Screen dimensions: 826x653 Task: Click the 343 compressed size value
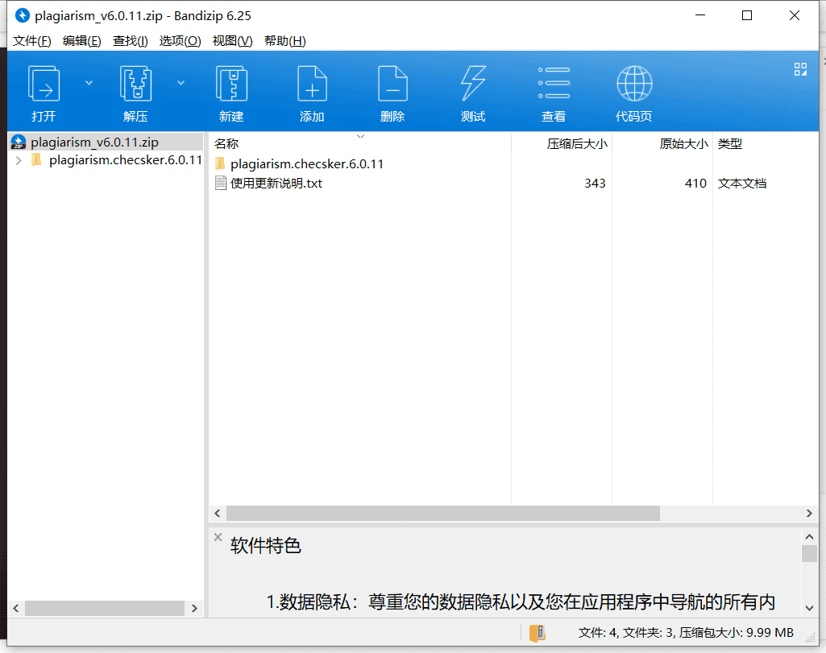[x=595, y=183]
